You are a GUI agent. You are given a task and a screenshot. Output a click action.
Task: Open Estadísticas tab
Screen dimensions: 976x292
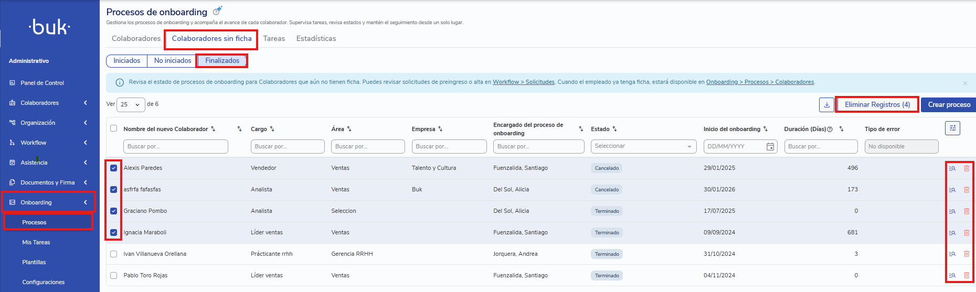click(316, 39)
